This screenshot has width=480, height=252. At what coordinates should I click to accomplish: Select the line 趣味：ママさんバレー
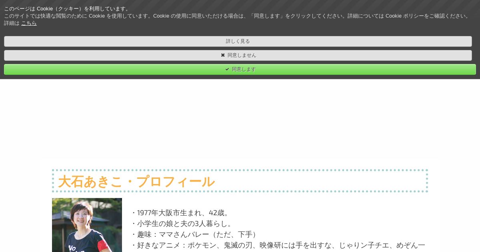coord(195,234)
